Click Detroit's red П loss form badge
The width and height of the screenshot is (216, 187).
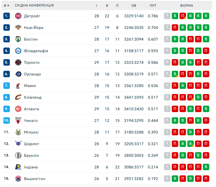click(183, 16)
